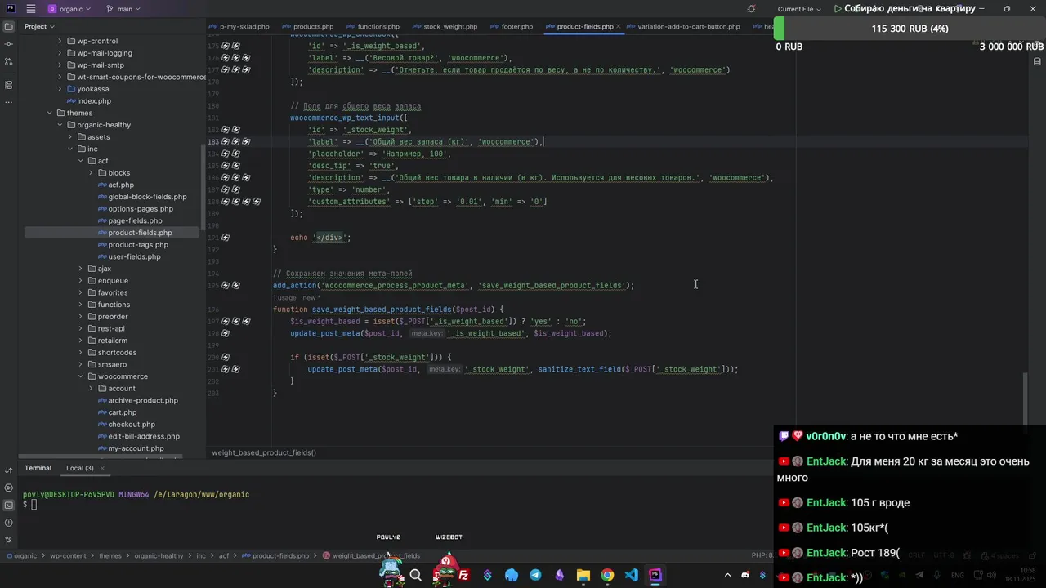1046x588 pixels.
Task: Open Windows search in the taskbar
Action: 415,576
